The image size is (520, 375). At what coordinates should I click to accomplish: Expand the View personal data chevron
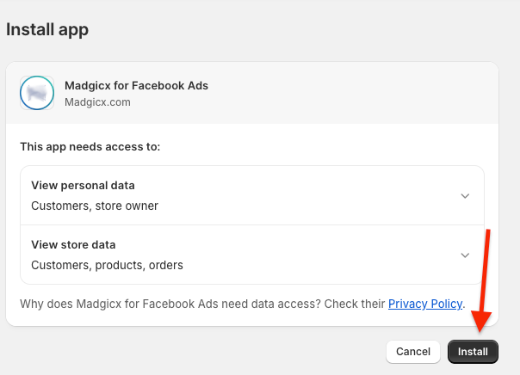tap(465, 196)
